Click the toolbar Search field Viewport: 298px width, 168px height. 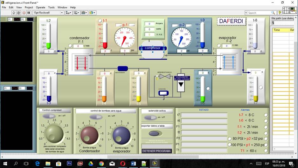260,13
